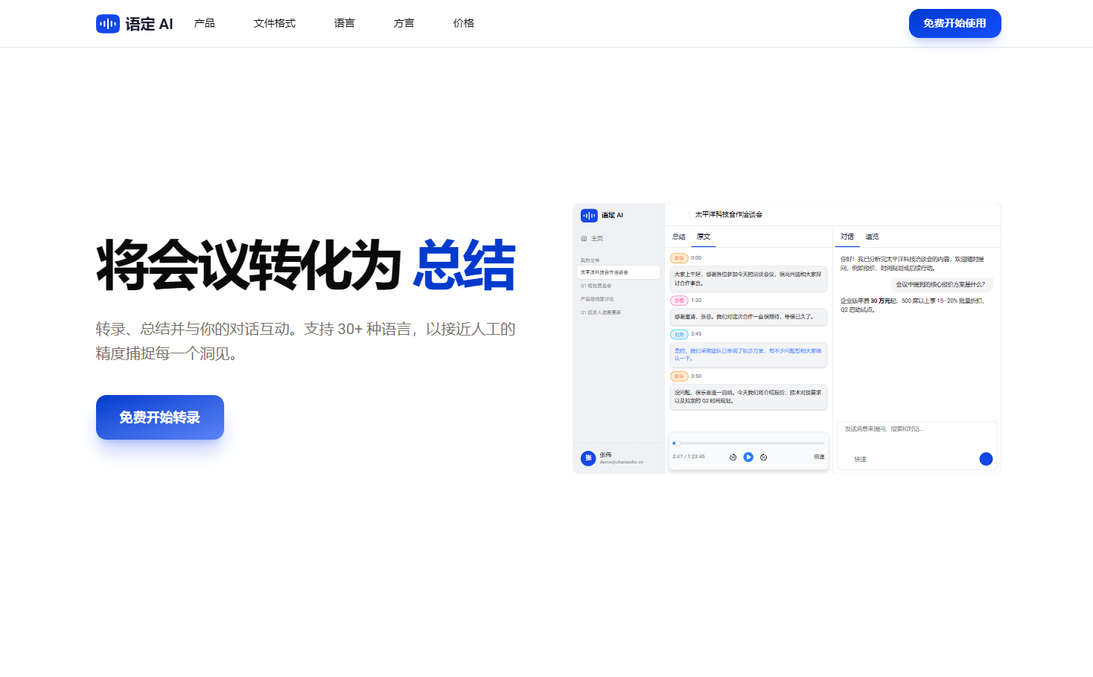
Task: Click the chat question bubble about 核心报价方案
Action: click(941, 285)
